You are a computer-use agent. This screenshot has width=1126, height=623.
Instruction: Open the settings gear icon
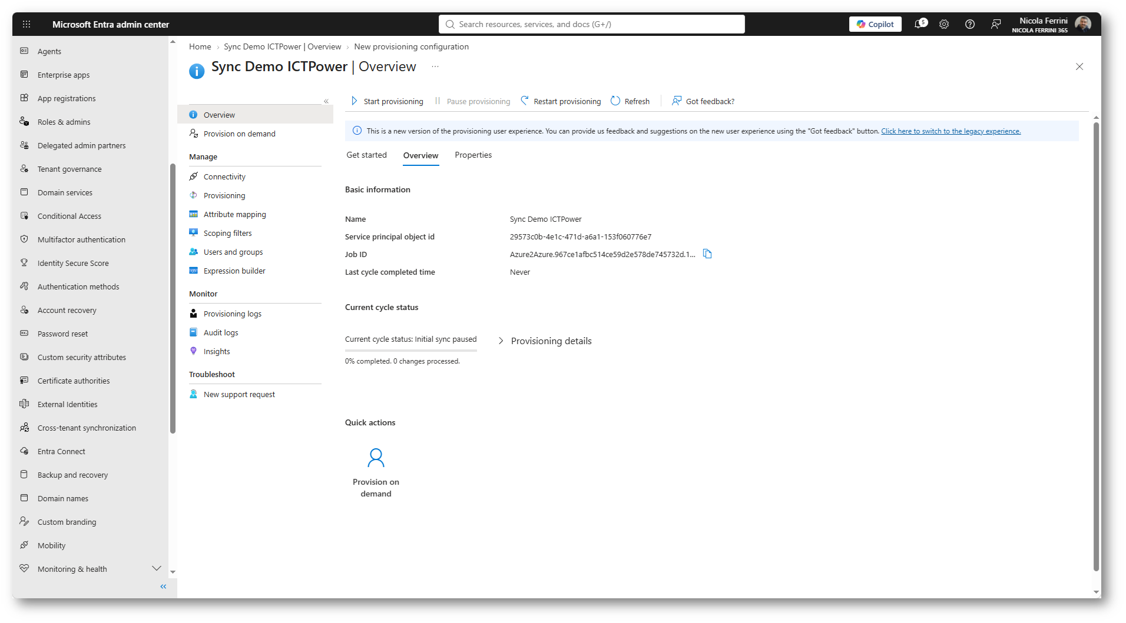(x=944, y=24)
